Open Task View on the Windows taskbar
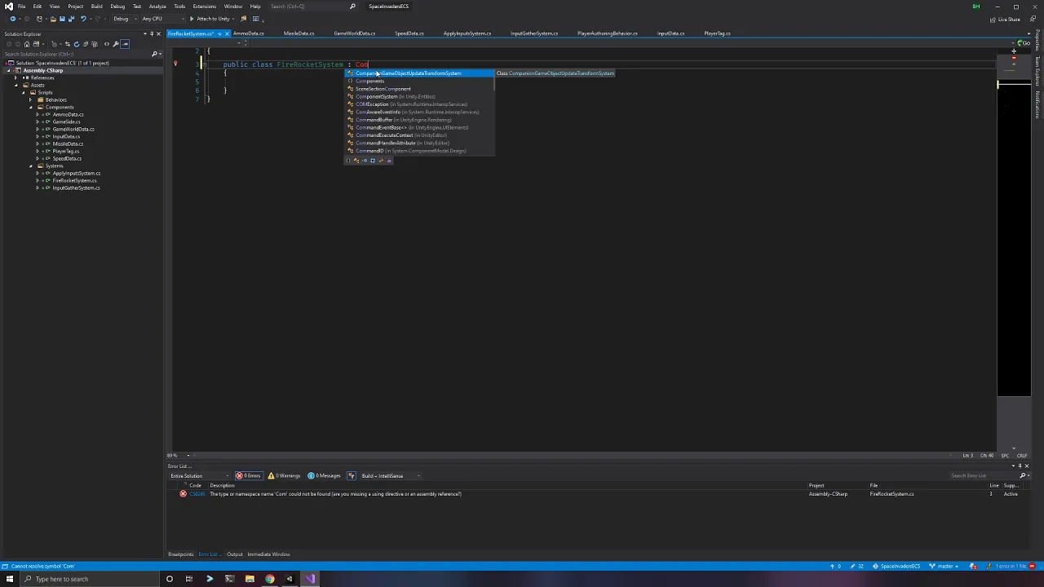The width and height of the screenshot is (1044, 587). pyautogui.click(x=189, y=579)
